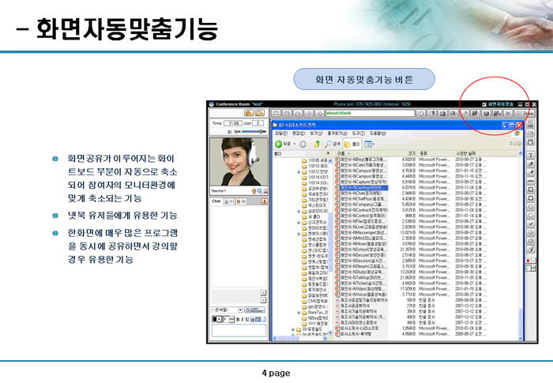This screenshot has width=553, height=383.
Task: Mute the speaker icon beside Spk
Action: click(x=230, y=132)
